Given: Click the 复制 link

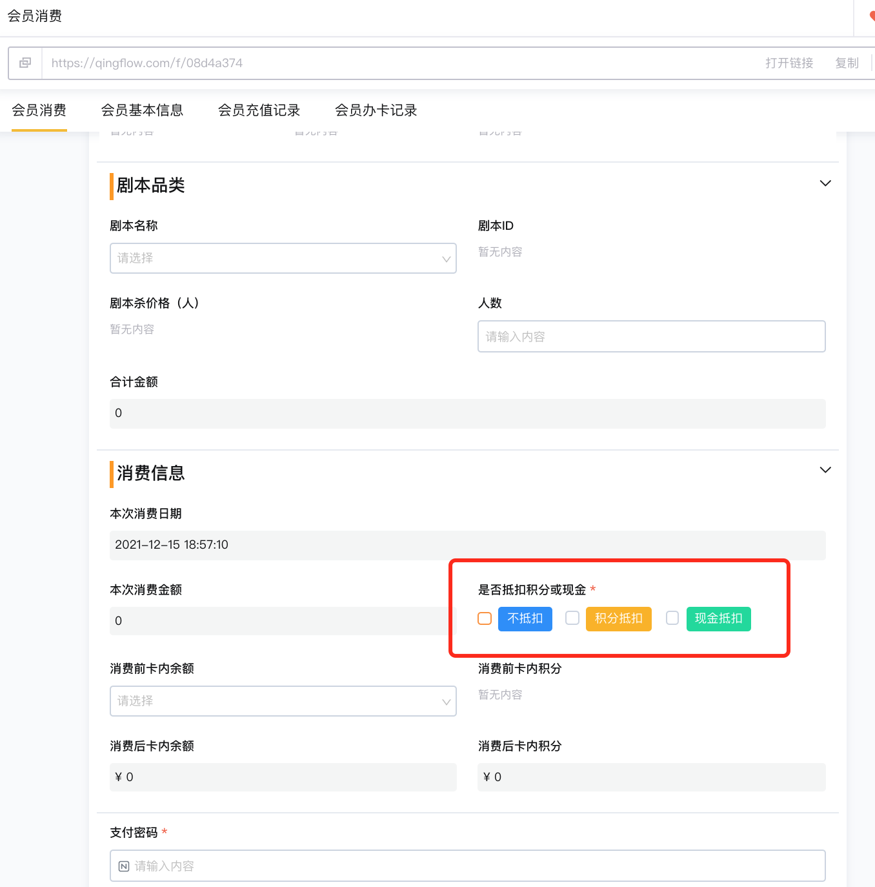Looking at the screenshot, I should pyautogui.click(x=847, y=63).
